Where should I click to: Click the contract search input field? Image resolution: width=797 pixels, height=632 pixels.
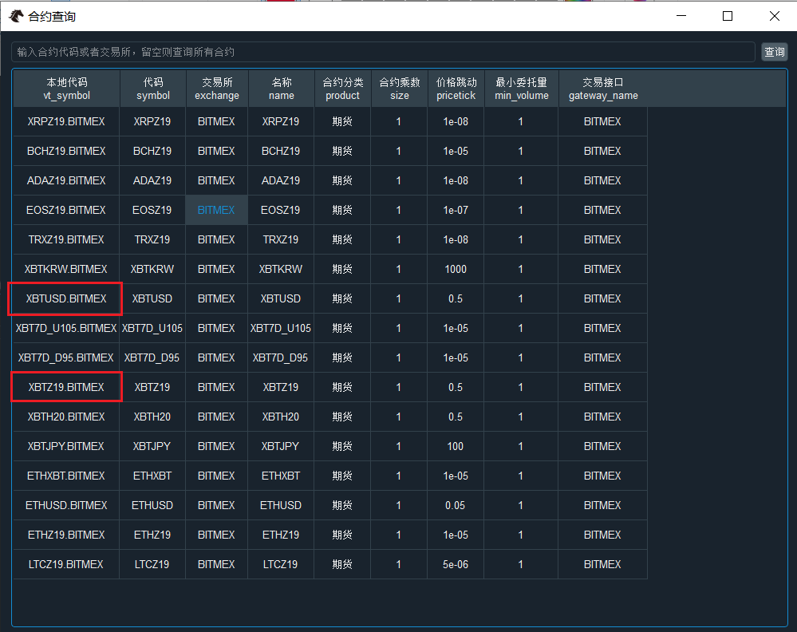(x=383, y=52)
